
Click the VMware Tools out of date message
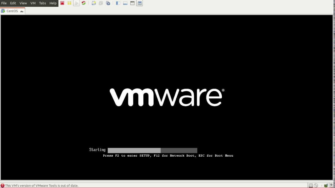pos(42,185)
